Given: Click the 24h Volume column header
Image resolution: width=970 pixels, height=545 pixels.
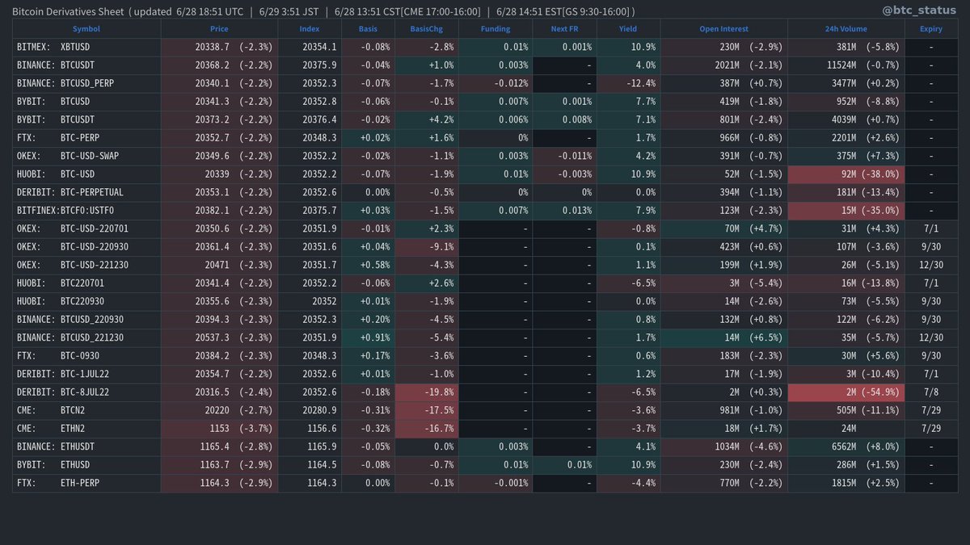Looking at the screenshot, I should click(x=846, y=29).
